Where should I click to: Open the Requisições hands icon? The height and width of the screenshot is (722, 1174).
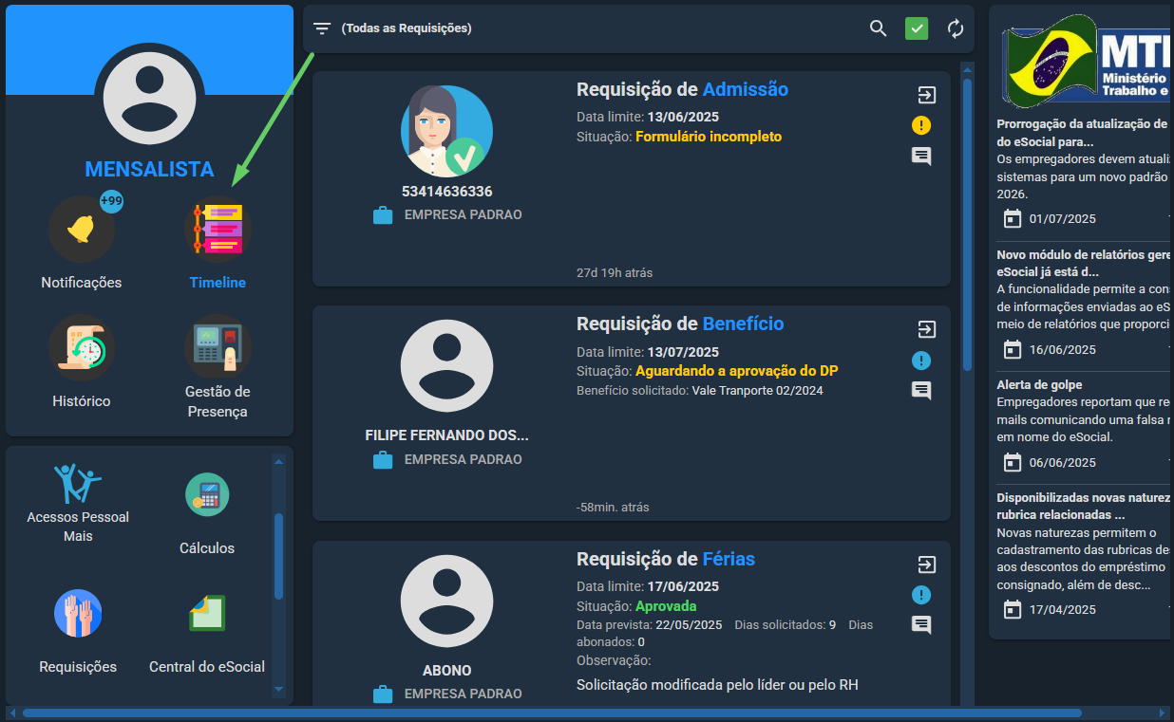[x=78, y=613]
